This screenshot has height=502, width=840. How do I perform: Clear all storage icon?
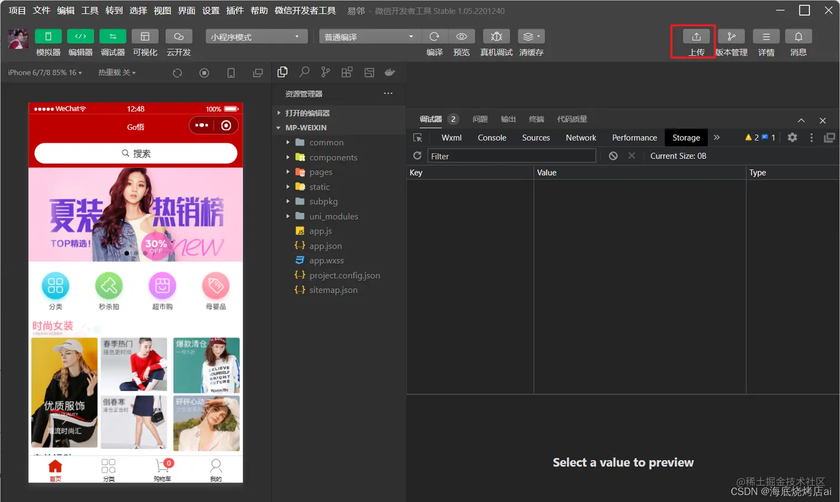point(613,156)
